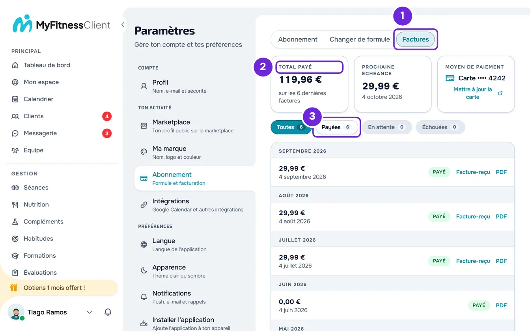Click the gift icon for the free month
This screenshot has width=530, height=331.
14,288
